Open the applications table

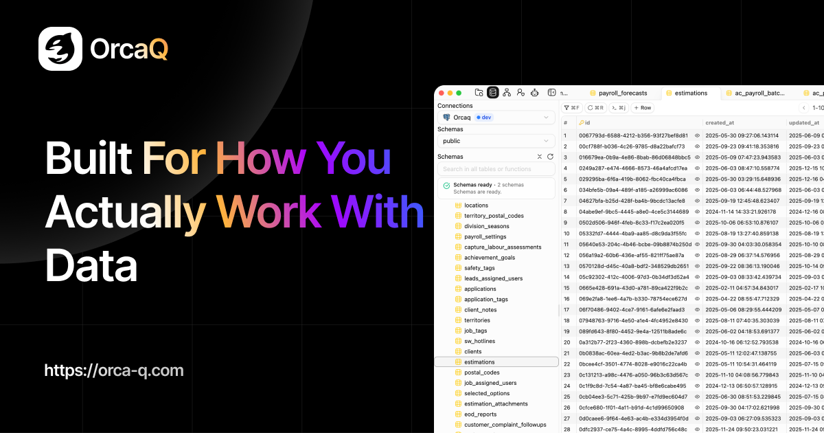480,289
